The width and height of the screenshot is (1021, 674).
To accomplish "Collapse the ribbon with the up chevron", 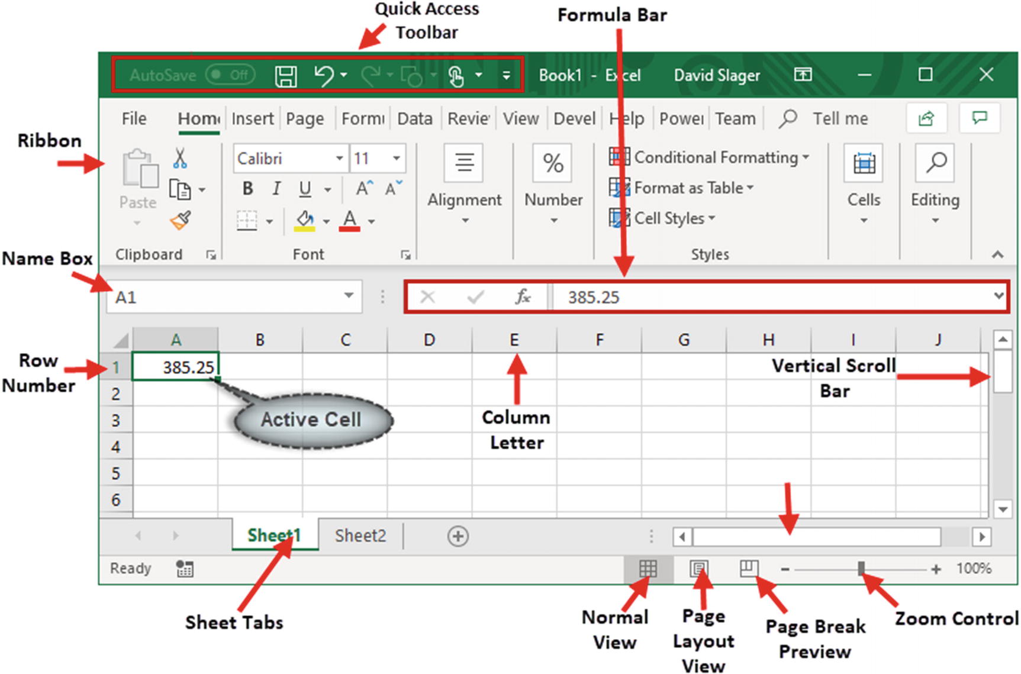I will coord(998,255).
